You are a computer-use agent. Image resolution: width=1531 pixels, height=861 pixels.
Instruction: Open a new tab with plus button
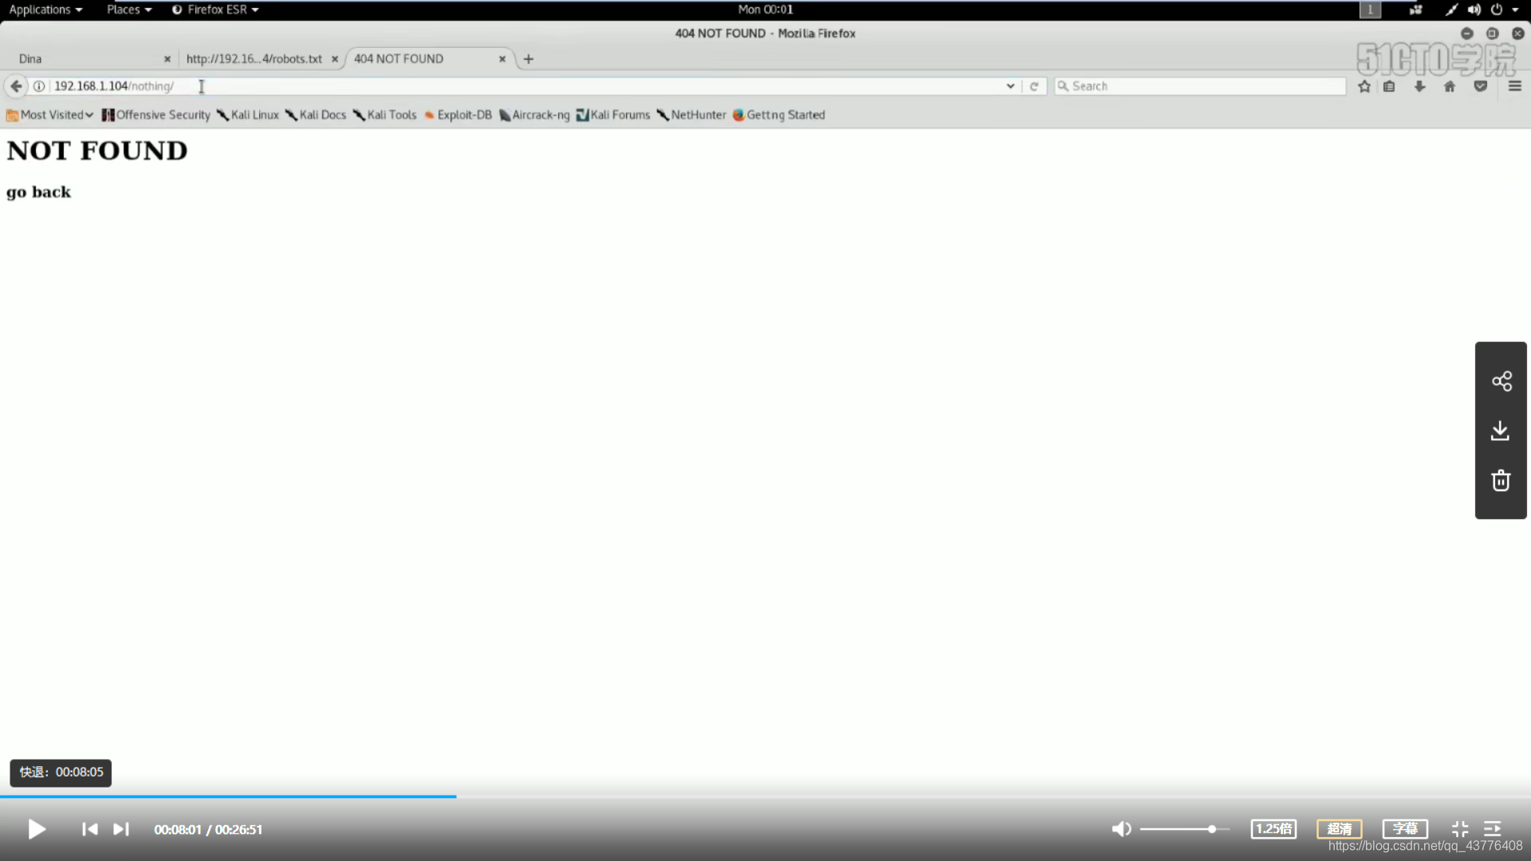pyautogui.click(x=528, y=59)
